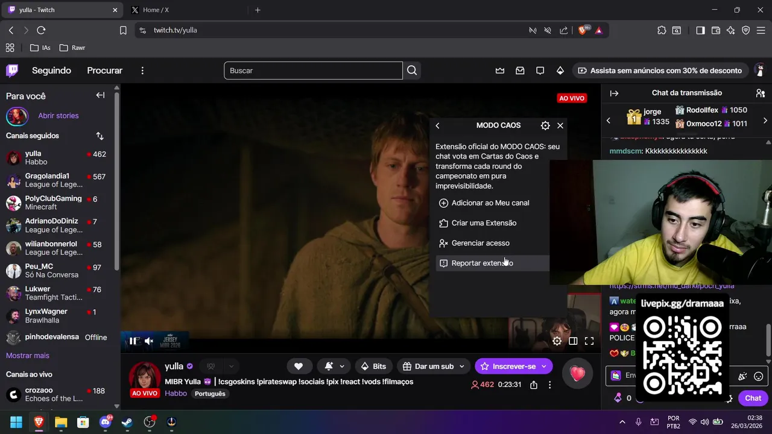The height and width of the screenshot is (434, 772).
Task: Sort followed channels with the arrows icon
Action: (x=100, y=136)
